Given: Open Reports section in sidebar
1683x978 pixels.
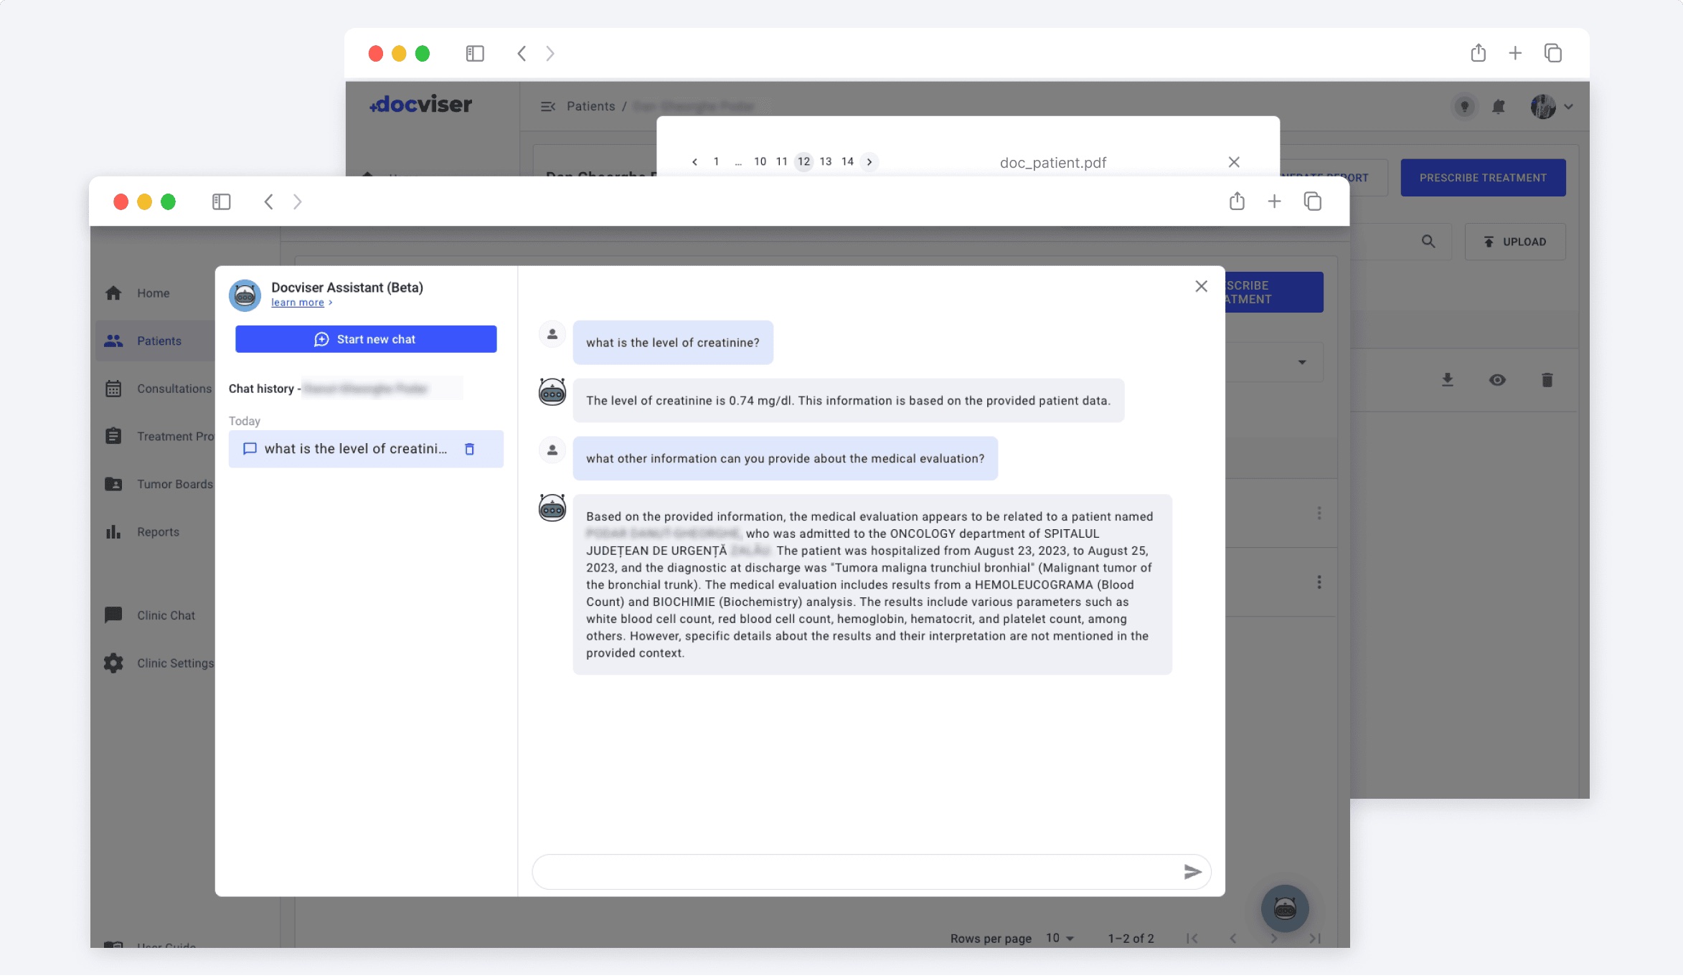Looking at the screenshot, I should (157, 532).
